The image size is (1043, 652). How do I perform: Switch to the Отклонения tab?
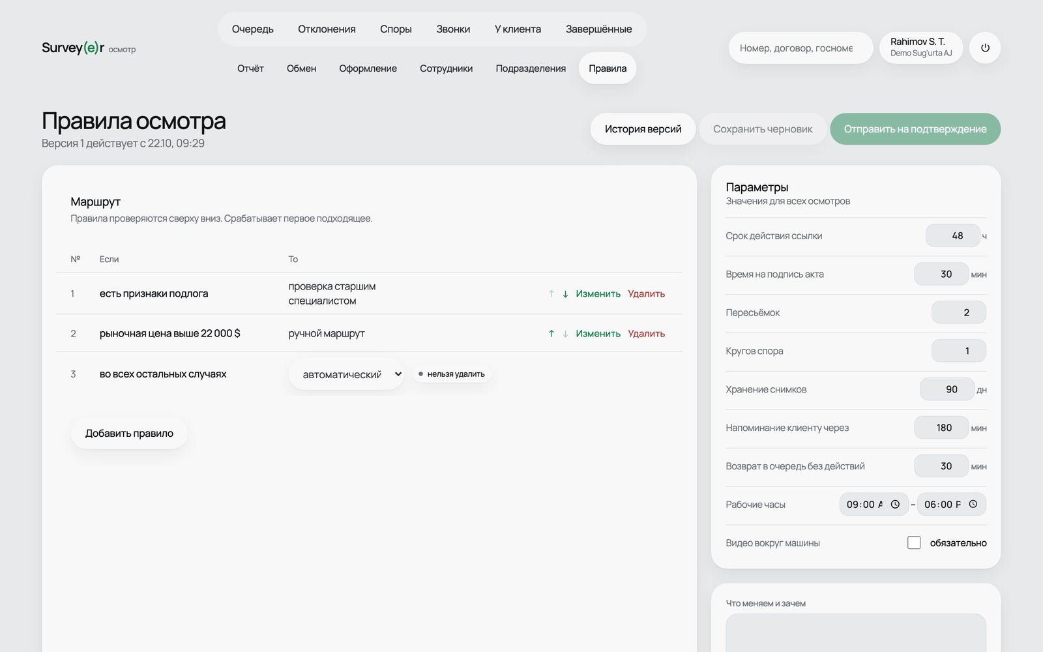pos(327,29)
